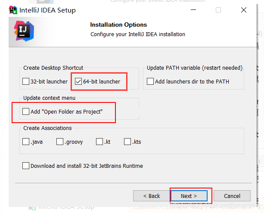264x213 pixels.
Task: Click the IntelliJ IDEA Setup title text
Action: (x=47, y=10)
